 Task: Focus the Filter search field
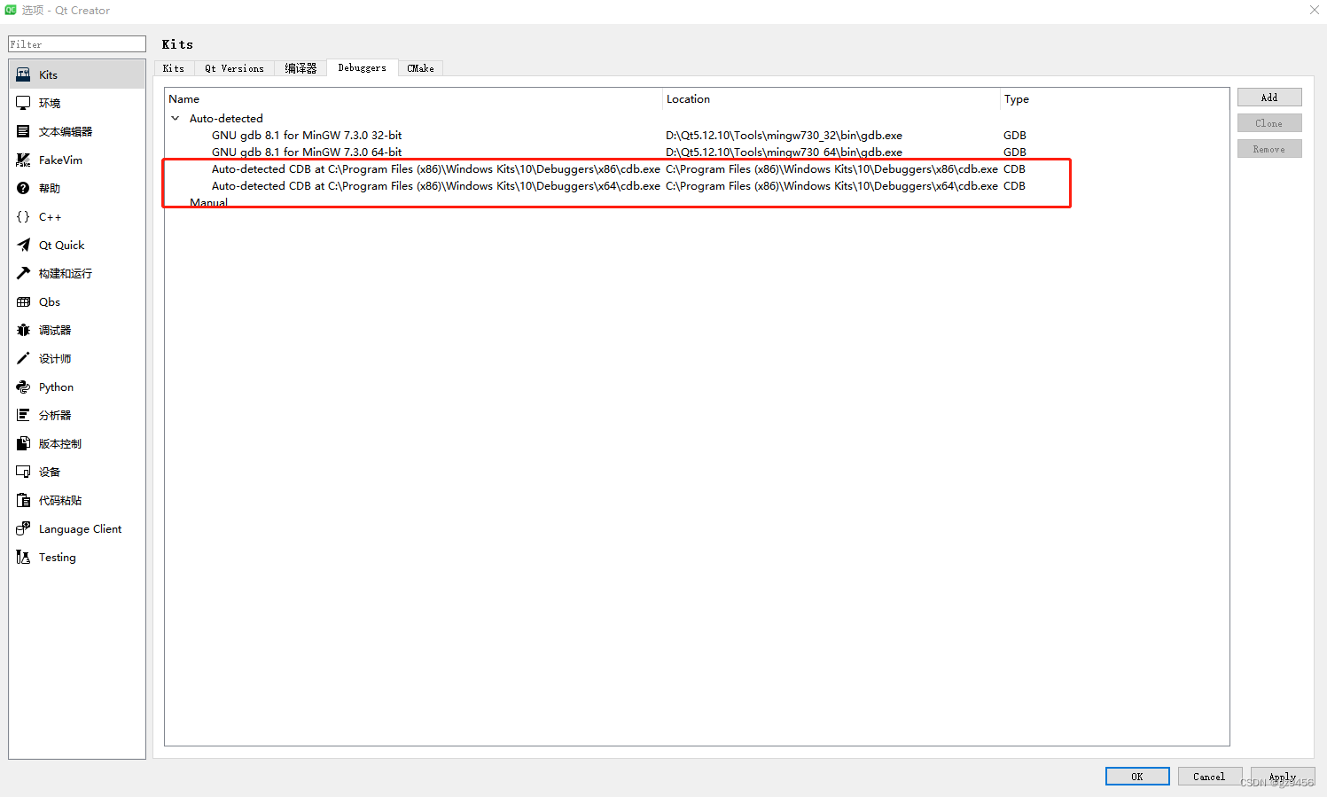point(77,44)
